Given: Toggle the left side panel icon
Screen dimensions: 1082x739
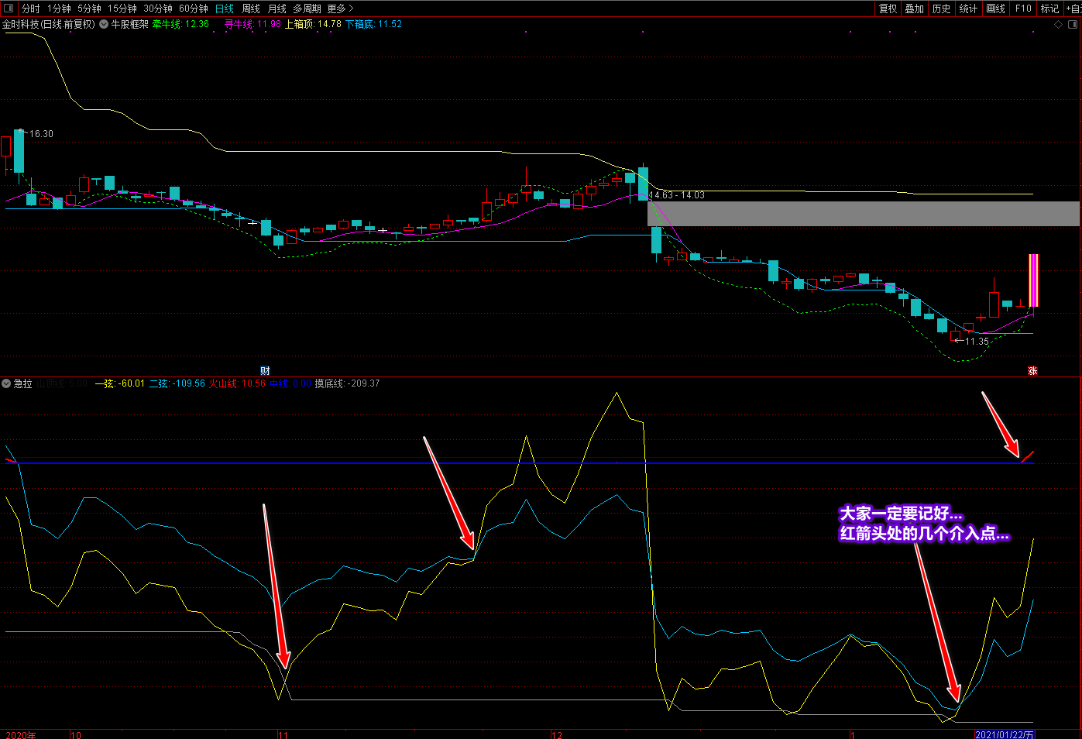Looking at the screenshot, I should (x=9, y=9).
